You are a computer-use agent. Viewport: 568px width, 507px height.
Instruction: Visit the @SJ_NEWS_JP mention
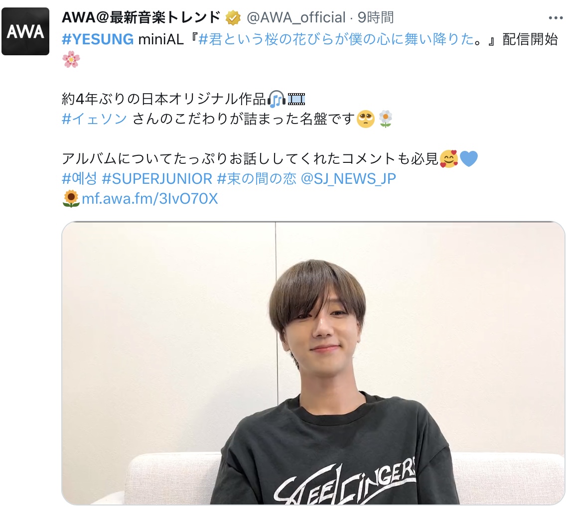point(348,178)
